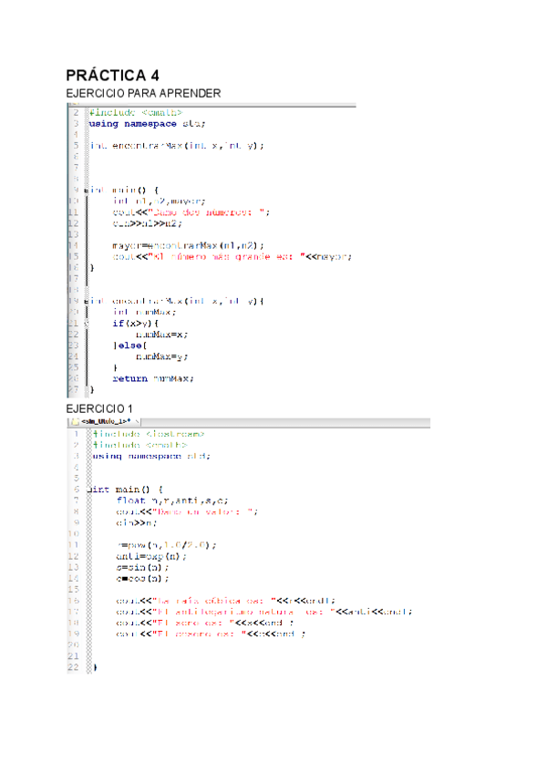Click the EJERCICIO 1 subtitle
This screenshot has height=773, width=547.
99,408
